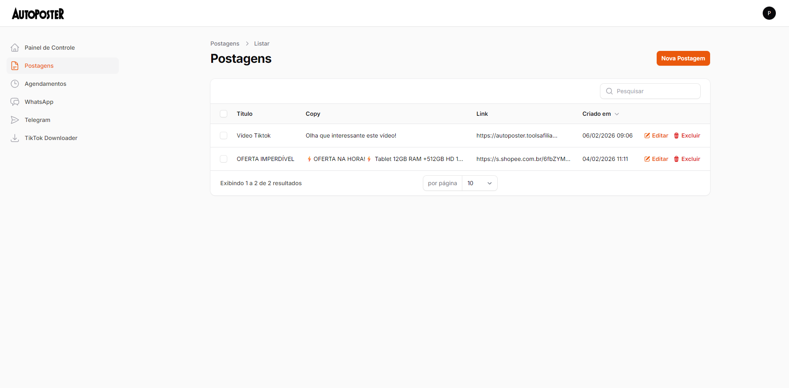The image size is (789, 388).
Task: Select Agendamentos in the navigation menu
Action: click(45, 83)
